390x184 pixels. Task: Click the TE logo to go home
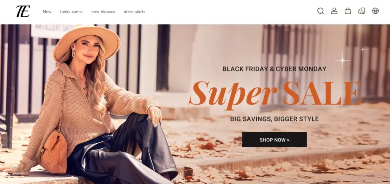click(x=23, y=11)
